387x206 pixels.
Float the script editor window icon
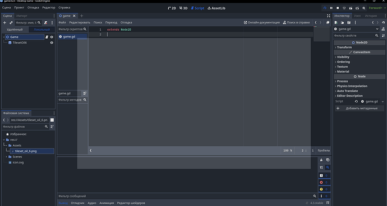click(328, 22)
